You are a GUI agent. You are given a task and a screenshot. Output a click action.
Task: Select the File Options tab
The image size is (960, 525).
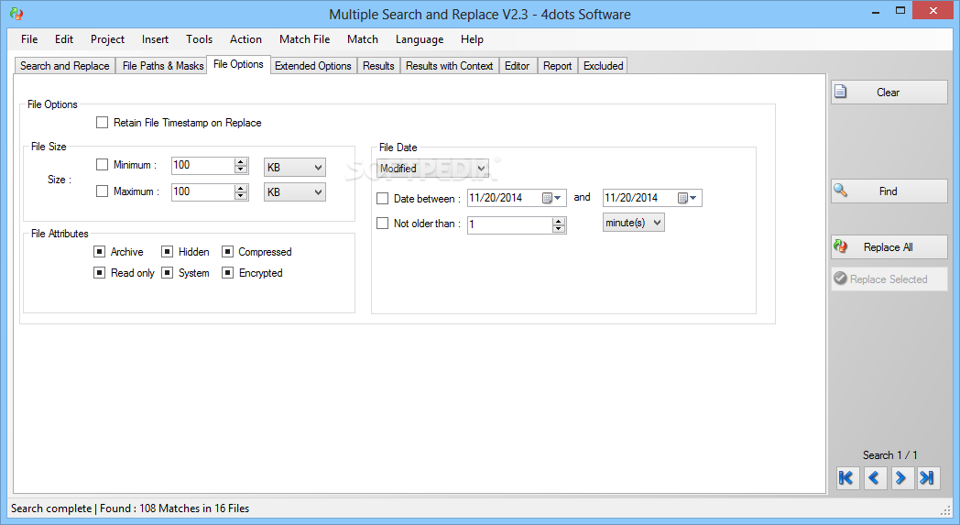pos(238,64)
